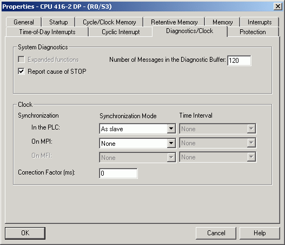Click the In the PLC: label
Screen dimensions: 285x245
[45, 127]
